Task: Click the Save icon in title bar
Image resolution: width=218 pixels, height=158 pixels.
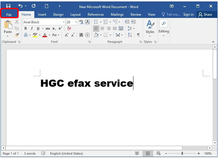Action: (8, 6)
